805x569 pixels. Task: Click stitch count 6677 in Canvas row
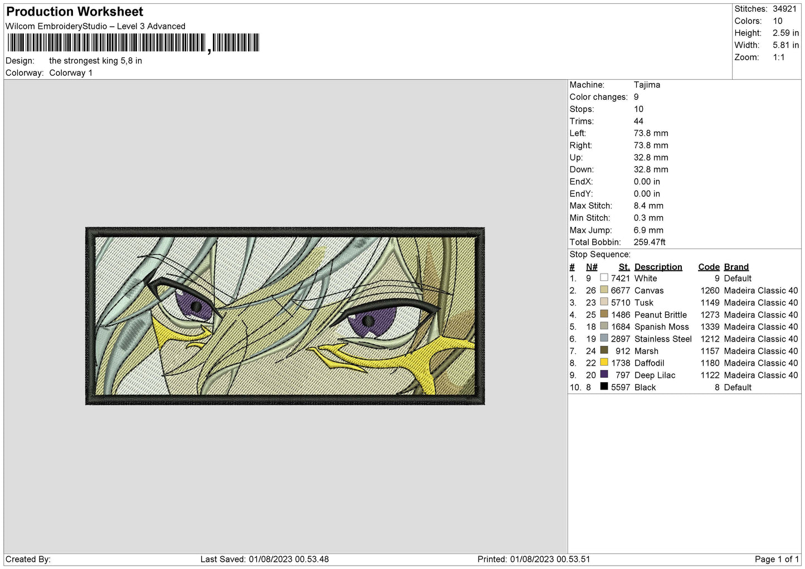point(620,290)
